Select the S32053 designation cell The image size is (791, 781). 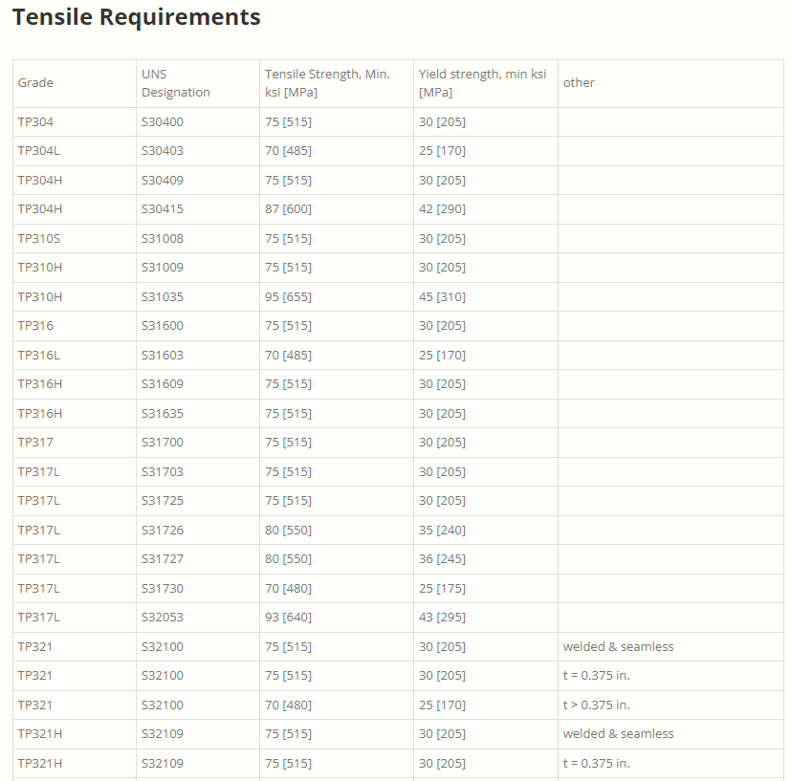tap(163, 618)
